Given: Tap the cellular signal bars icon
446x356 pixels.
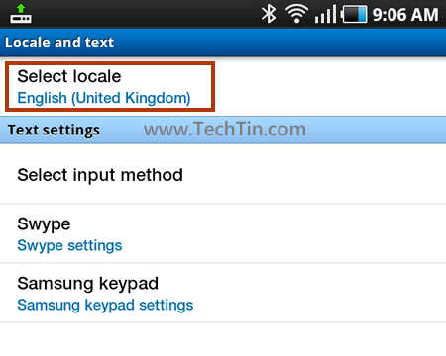Looking at the screenshot, I should coord(325,14).
